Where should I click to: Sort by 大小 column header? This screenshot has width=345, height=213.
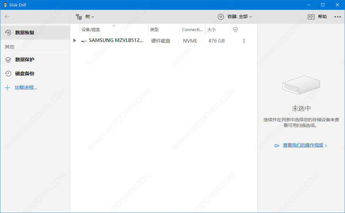[x=212, y=30]
